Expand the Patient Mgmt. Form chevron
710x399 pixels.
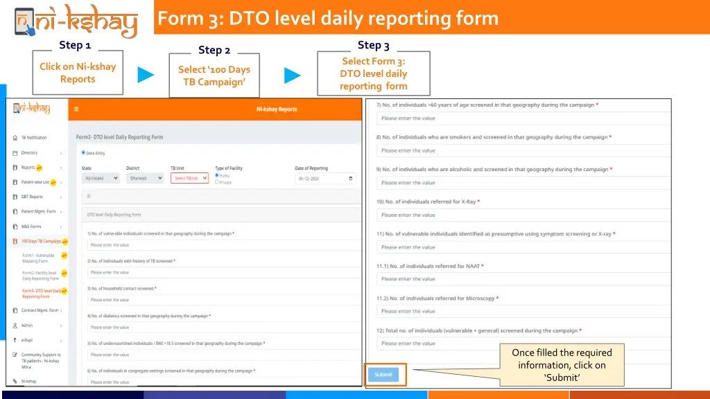coord(61,212)
